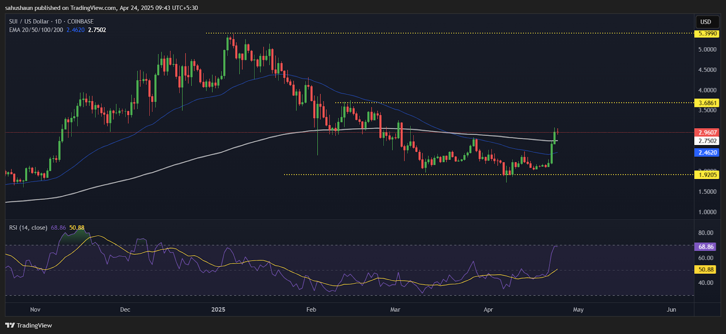The width and height of the screenshot is (726, 334).
Task: Click the Feb label on time axis
Action: coord(311,310)
